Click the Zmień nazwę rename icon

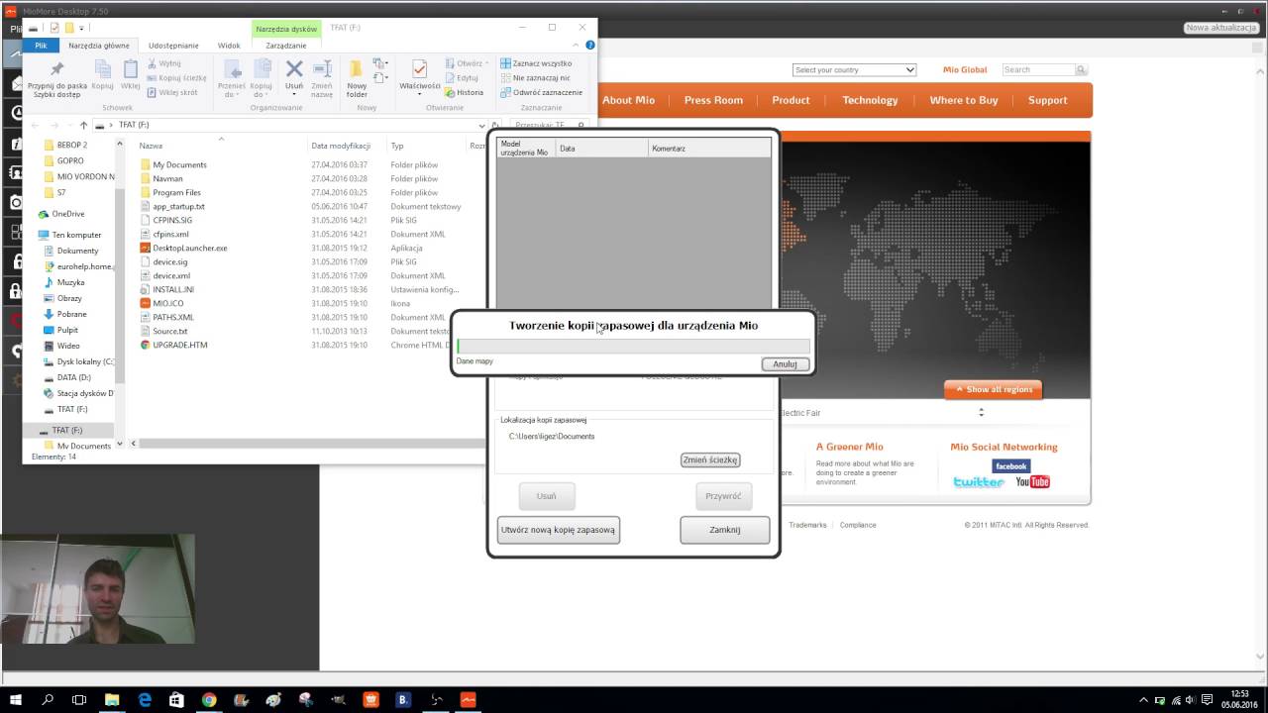[x=322, y=68]
